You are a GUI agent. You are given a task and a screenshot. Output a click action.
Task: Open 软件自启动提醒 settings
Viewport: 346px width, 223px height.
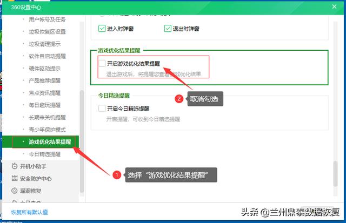click(x=47, y=56)
